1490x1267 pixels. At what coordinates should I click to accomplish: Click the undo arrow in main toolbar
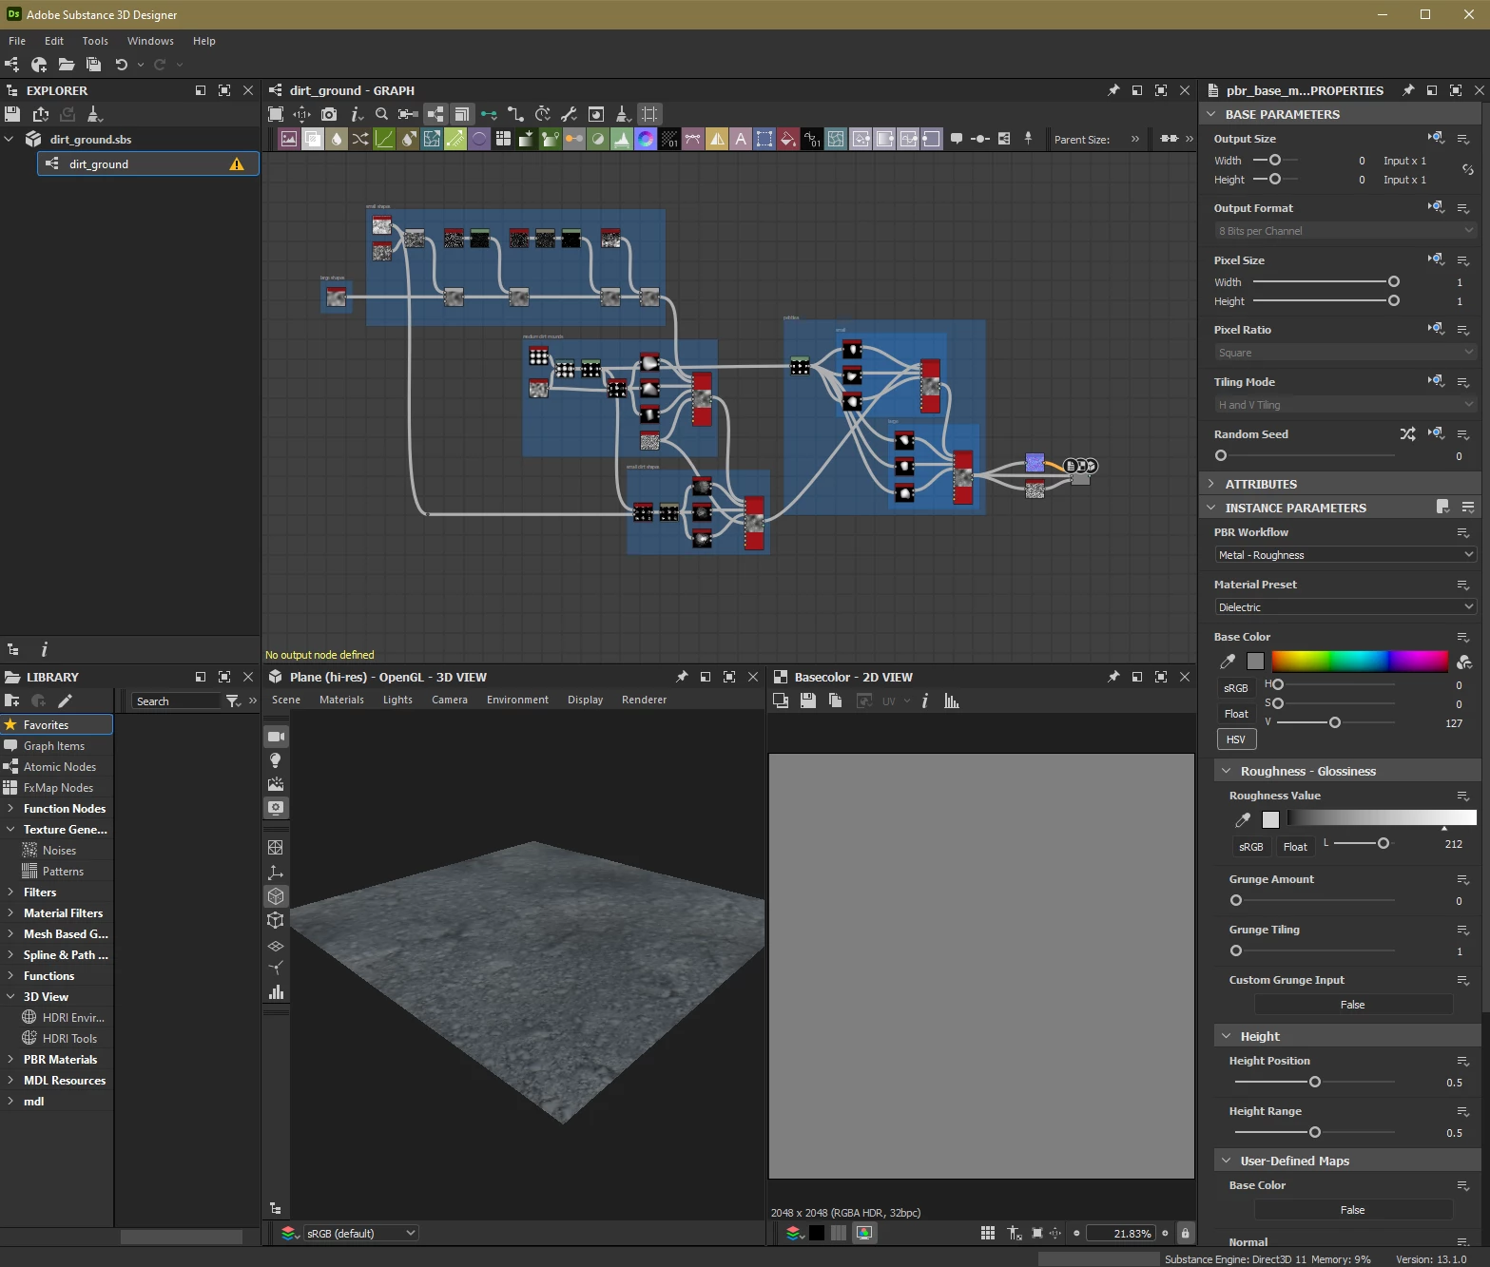(x=121, y=65)
